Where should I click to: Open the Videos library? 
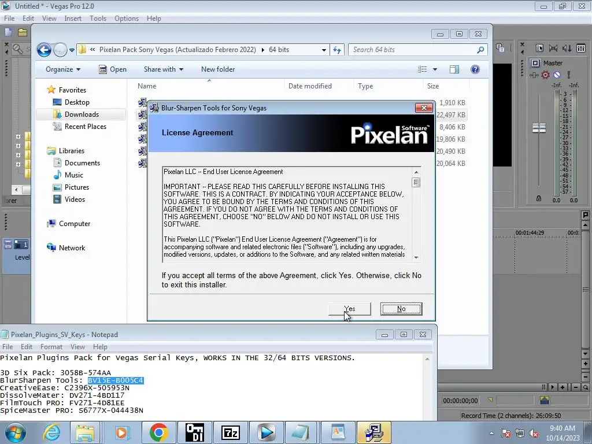[x=75, y=199]
